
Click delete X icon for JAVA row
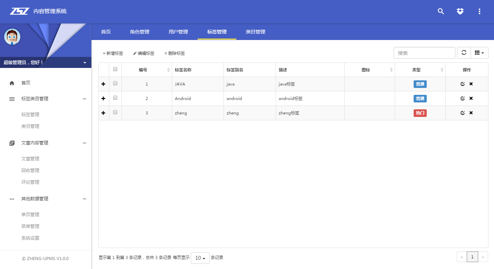click(471, 84)
